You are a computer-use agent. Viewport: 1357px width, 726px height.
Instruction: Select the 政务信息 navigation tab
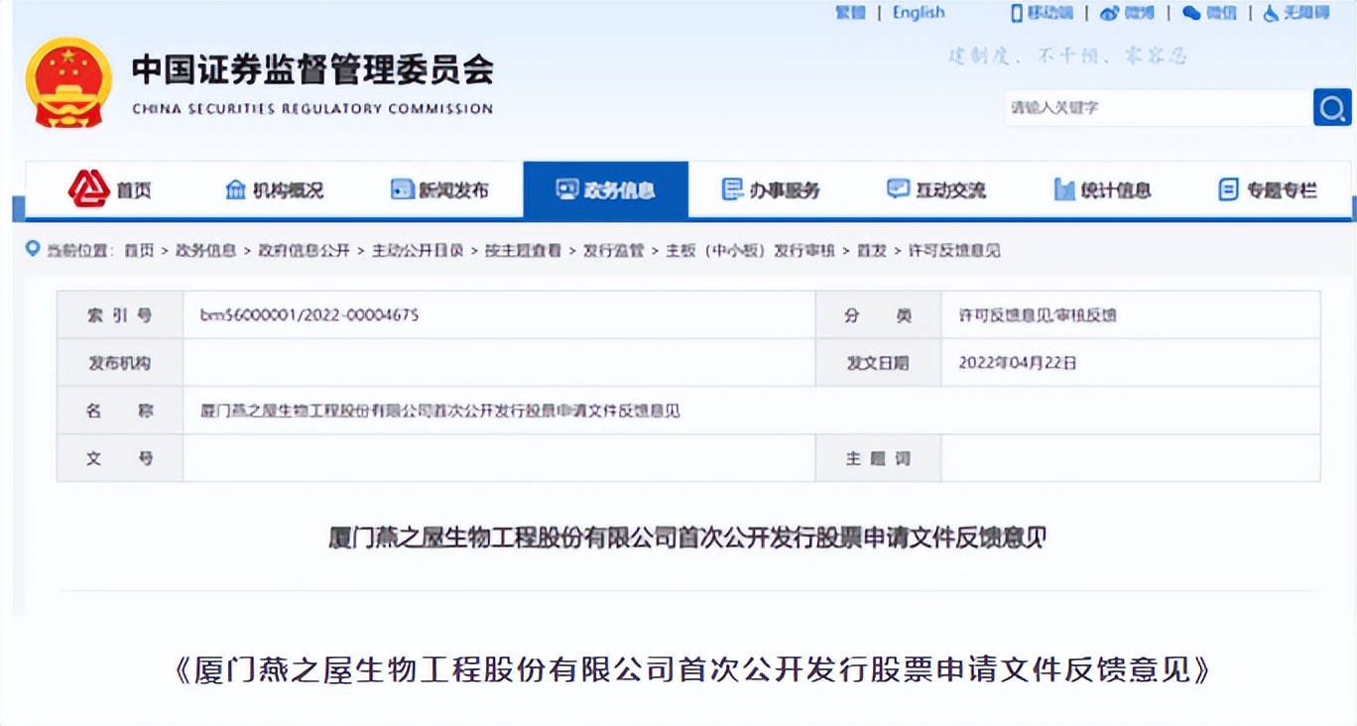(x=605, y=189)
